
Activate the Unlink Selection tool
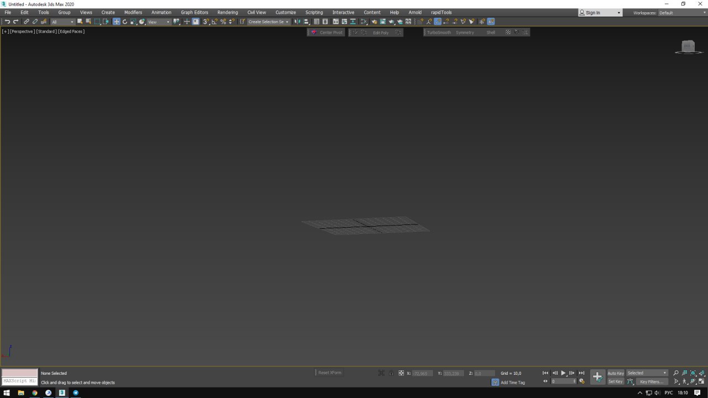click(35, 22)
